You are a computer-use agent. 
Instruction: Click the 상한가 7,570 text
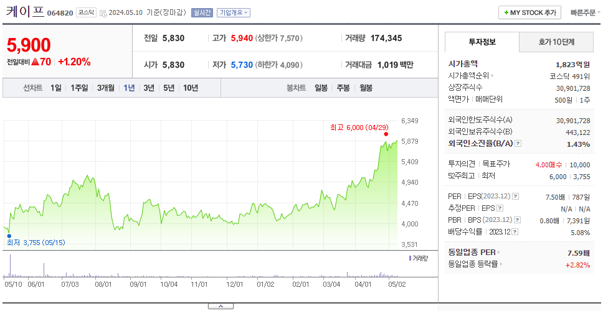click(279, 38)
